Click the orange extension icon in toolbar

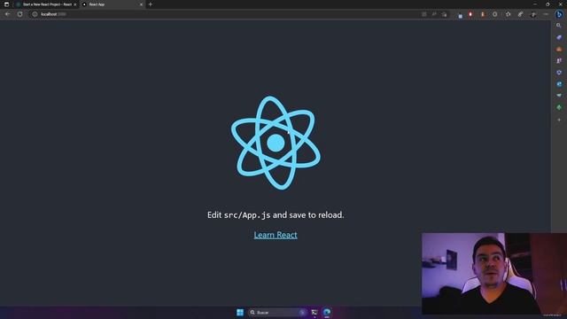482,14
